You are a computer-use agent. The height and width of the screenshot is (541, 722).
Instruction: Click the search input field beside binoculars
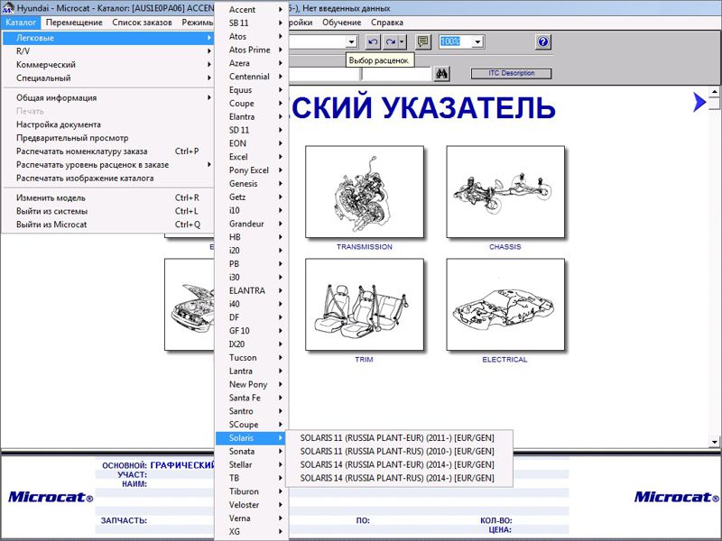point(396,74)
